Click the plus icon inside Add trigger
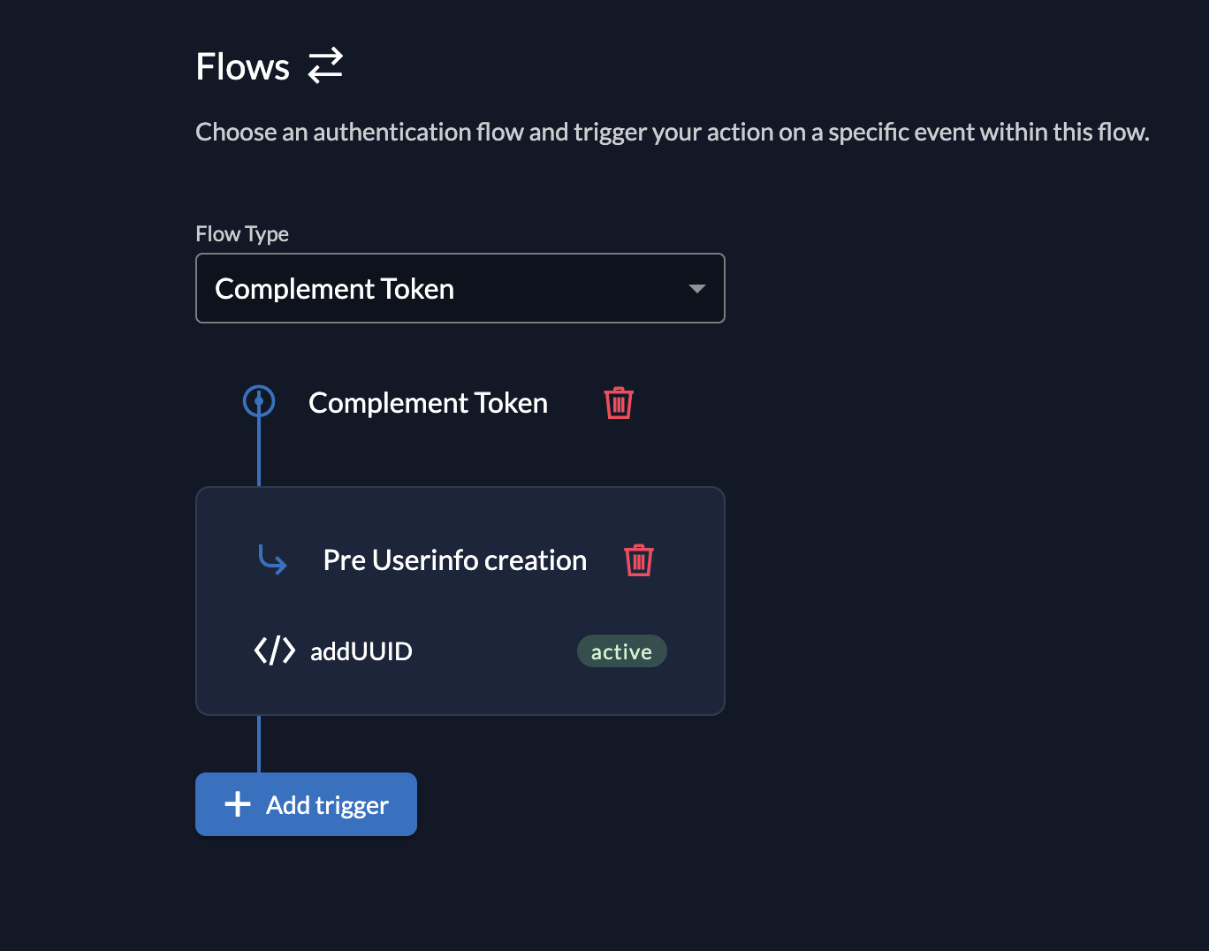 [238, 804]
